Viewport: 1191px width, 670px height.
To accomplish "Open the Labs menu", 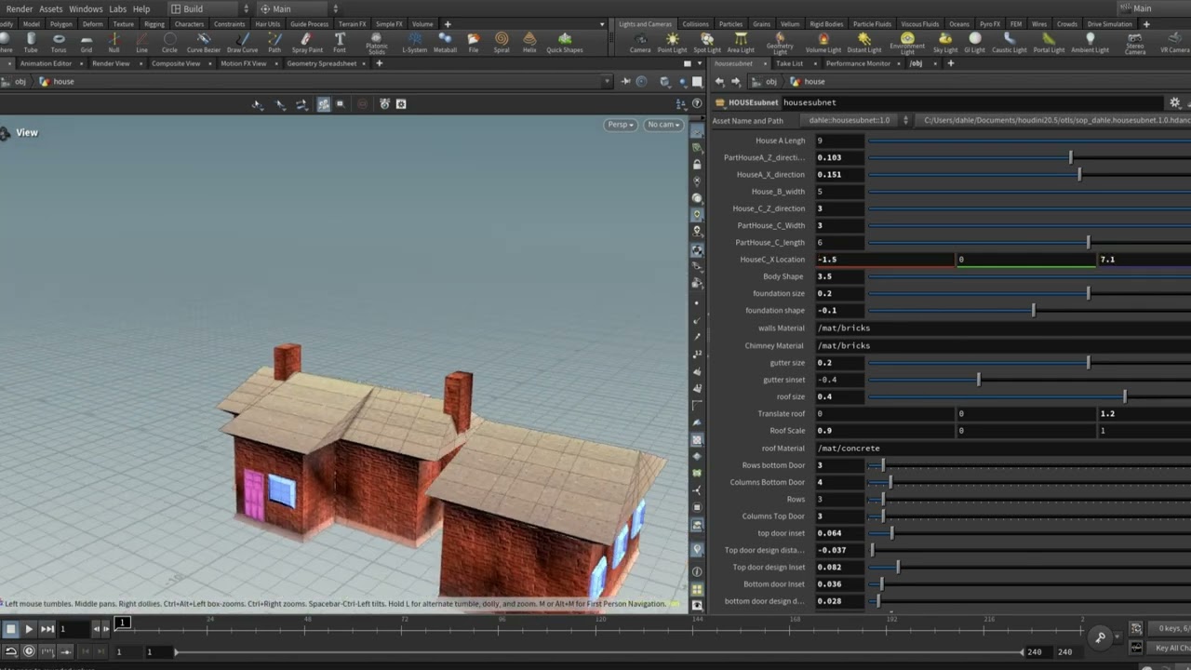I will [117, 8].
